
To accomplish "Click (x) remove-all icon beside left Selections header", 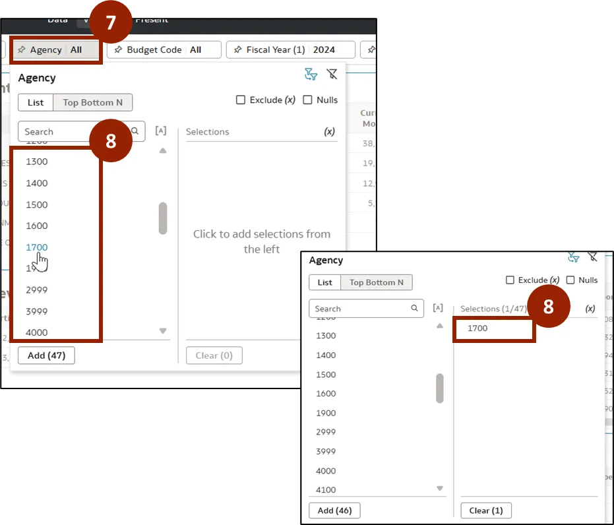I will [329, 131].
